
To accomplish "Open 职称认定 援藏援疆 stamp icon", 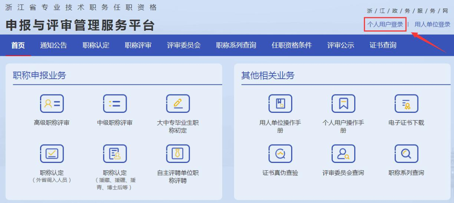I will pyautogui.click(x=115, y=154).
